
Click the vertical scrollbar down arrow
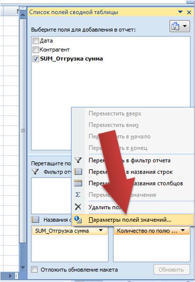(x=23, y=268)
